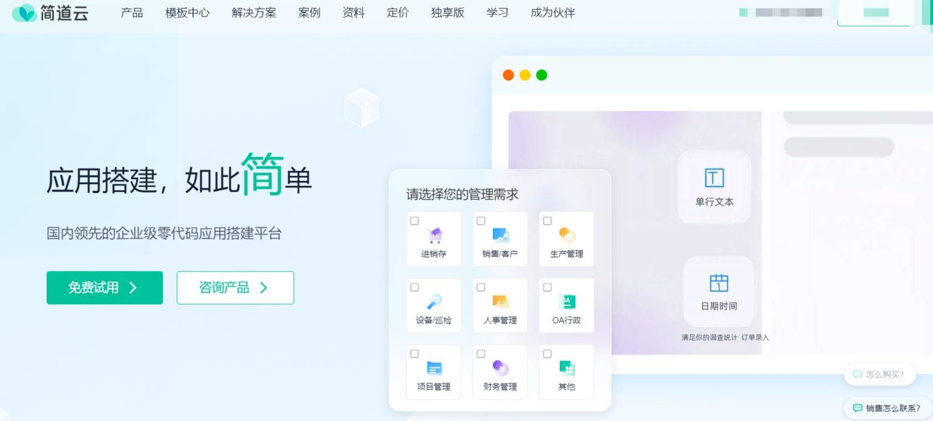Tick the 项目管理 checkbox

click(414, 354)
